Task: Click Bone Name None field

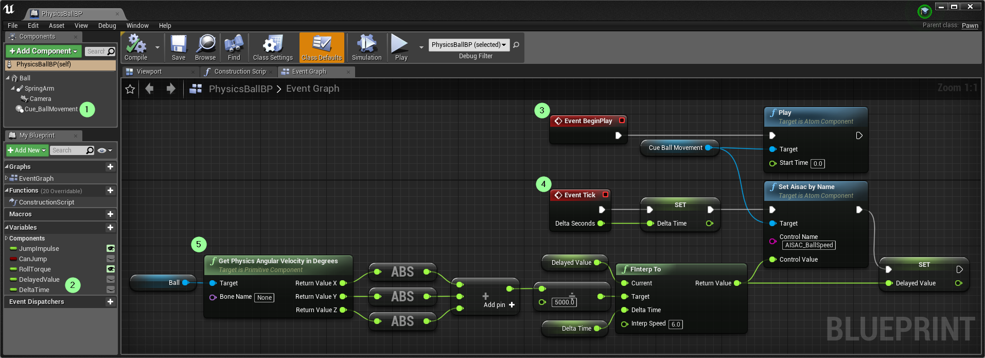Action: 265,298
